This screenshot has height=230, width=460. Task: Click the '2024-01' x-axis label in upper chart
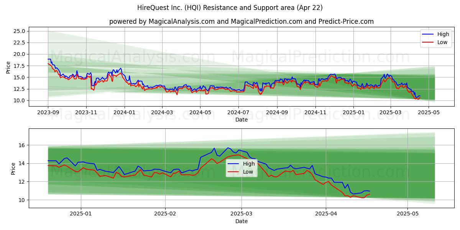tap(124, 113)
